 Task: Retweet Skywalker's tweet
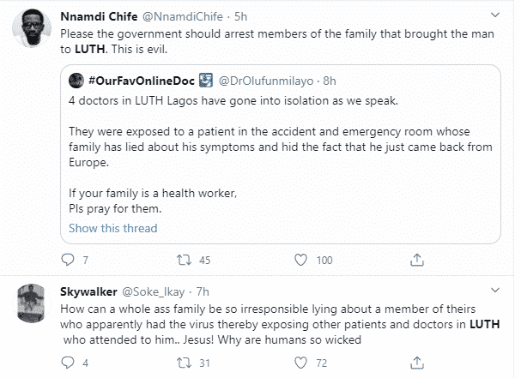click(x=180, y=363)
